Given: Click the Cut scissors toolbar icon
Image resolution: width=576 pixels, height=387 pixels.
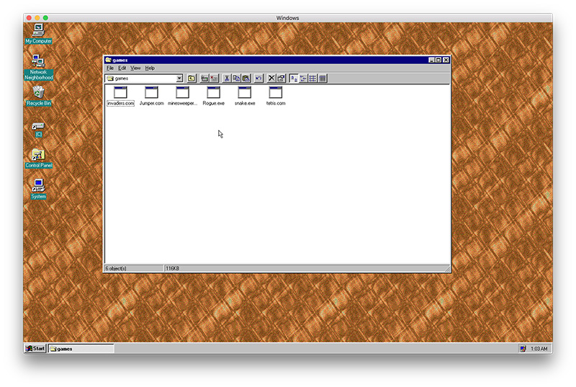Looking at the screenshot, I should [x=227, y=79].
